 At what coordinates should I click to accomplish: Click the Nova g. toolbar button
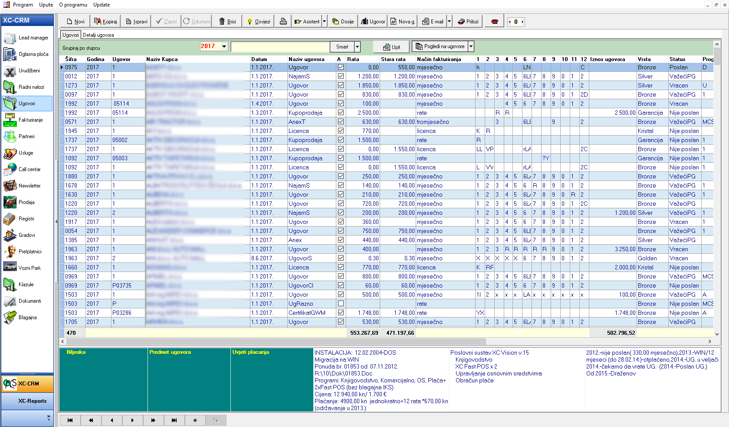coord(403,21)
